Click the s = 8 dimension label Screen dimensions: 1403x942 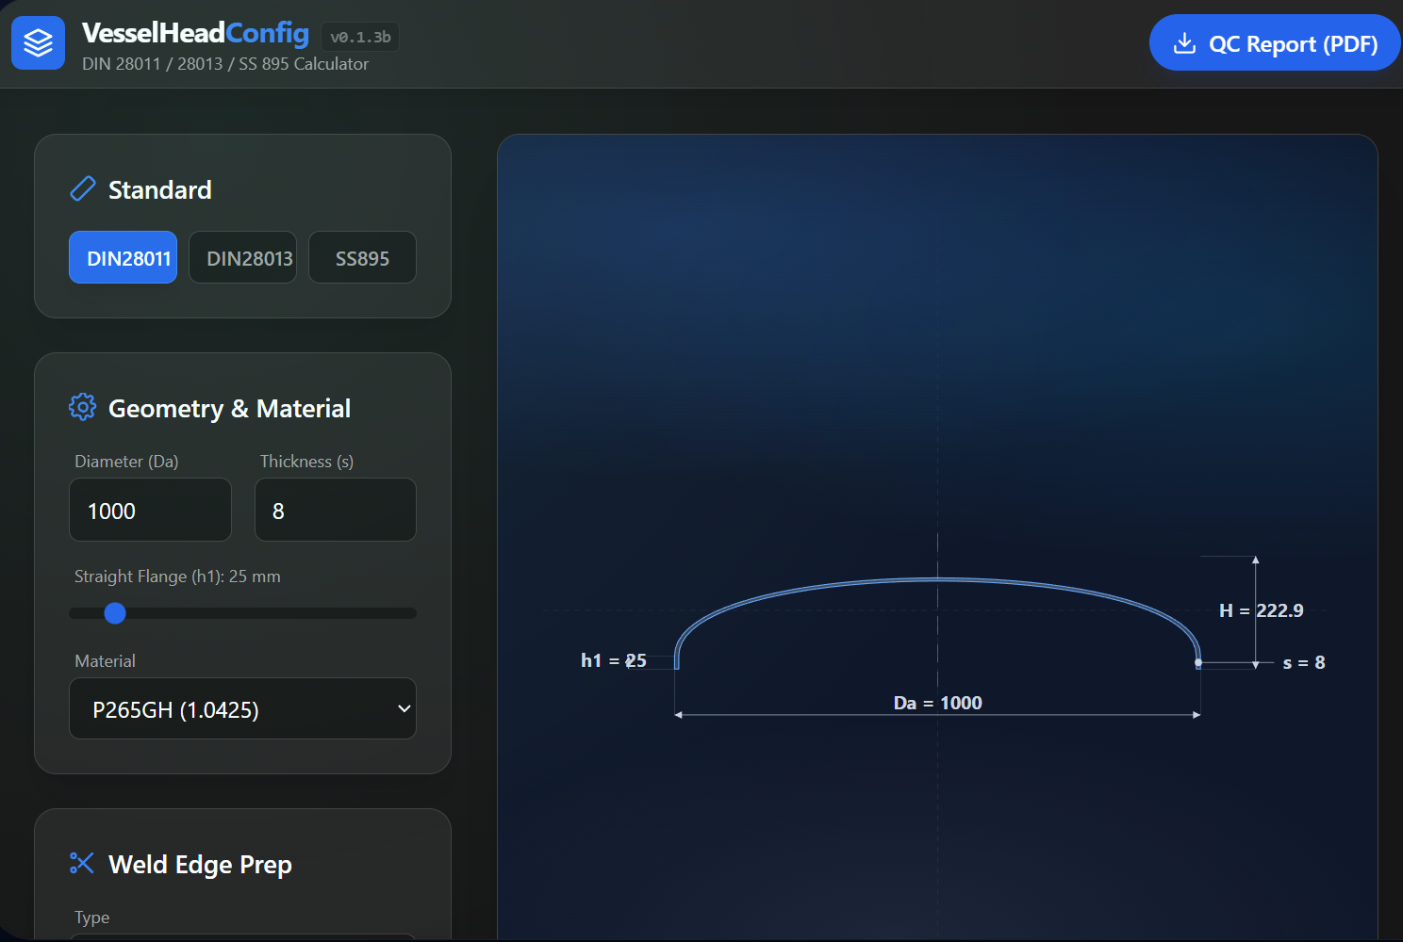[x=1304, y=662]
